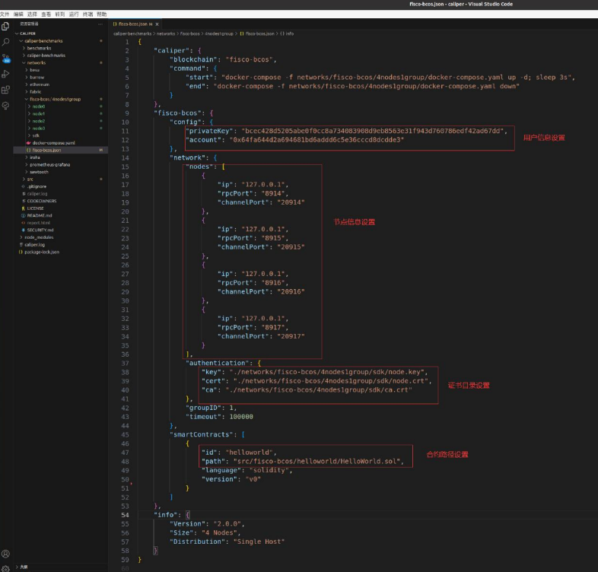Click line number 54 in the gutter
Image resolution: width=598 pixels, height=572 pixels.
[x=125, y=515]
